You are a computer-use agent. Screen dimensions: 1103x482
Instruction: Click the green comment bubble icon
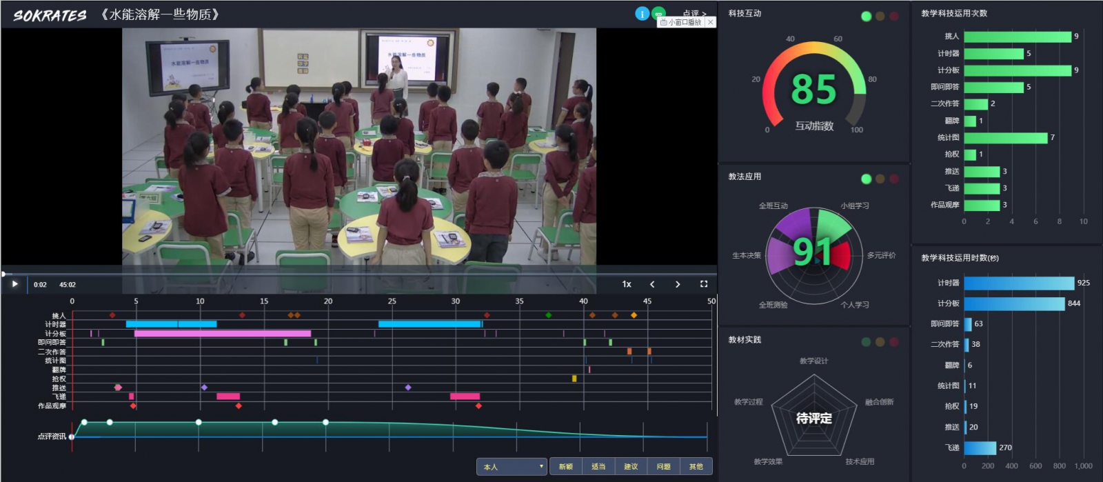coord(658,12)
